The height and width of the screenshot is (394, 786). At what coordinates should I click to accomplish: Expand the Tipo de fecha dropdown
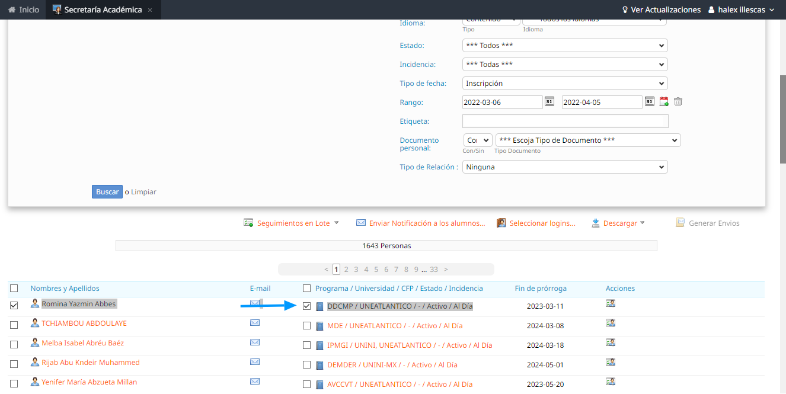point(564,84)
